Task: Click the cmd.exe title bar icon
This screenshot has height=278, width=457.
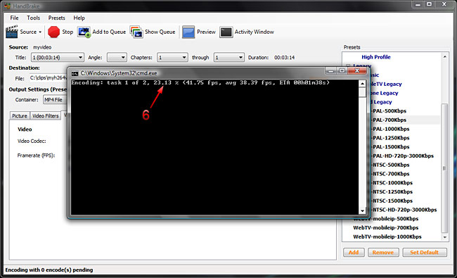Action: coord(75,73)
